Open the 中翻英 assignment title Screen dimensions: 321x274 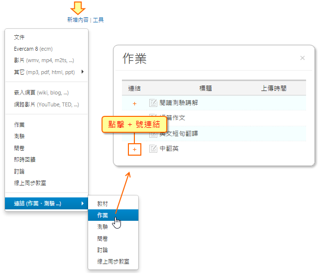pos(169,149)
